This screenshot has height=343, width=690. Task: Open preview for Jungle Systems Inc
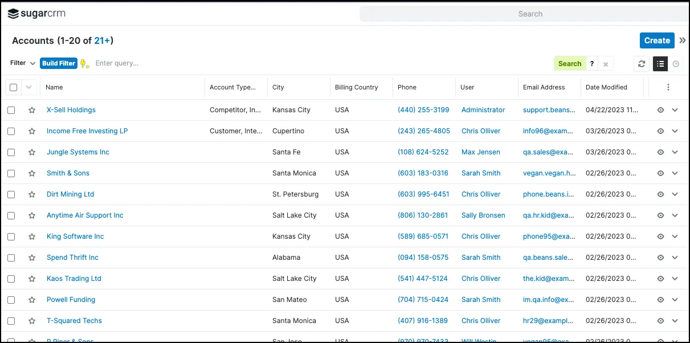660,152
